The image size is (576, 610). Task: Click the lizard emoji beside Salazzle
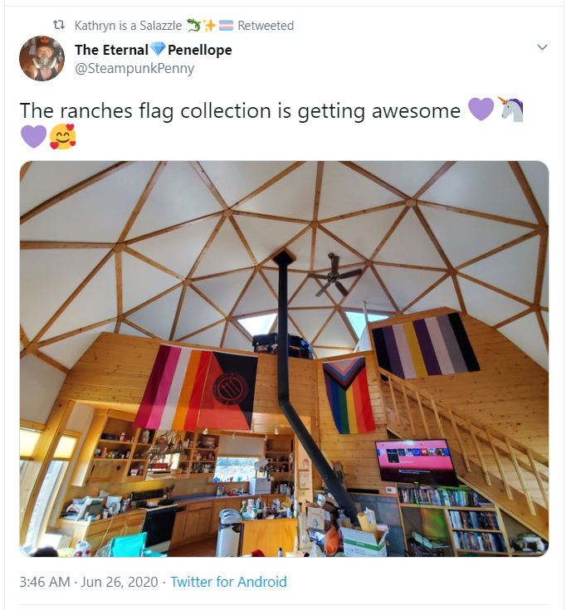click(193, 25)
